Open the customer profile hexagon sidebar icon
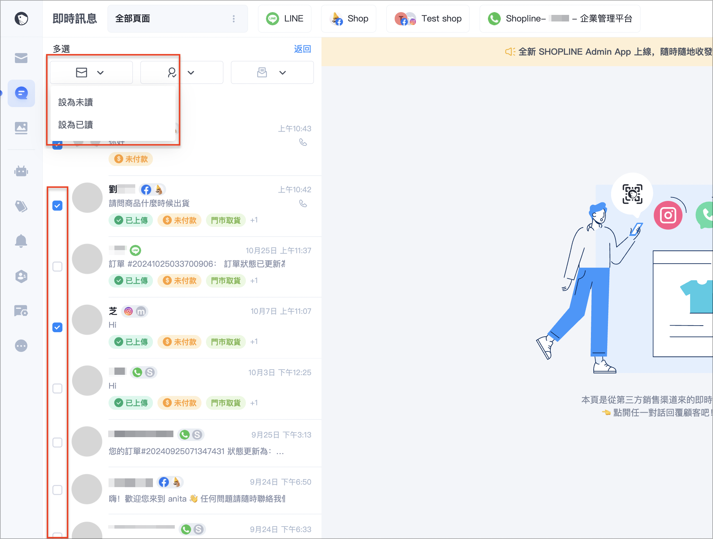713x539 pixels. [21, 276]
